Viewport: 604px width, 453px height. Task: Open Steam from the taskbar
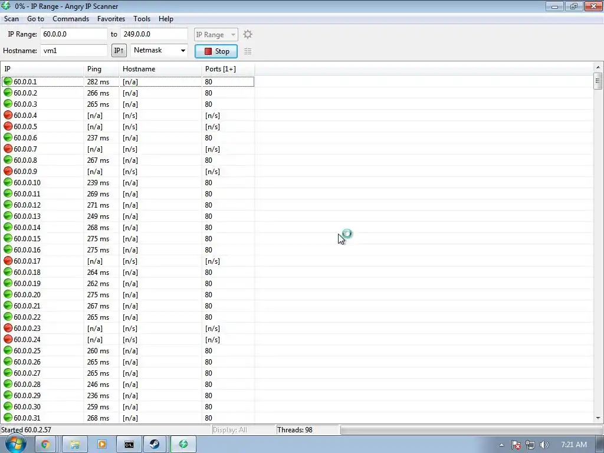155,444
